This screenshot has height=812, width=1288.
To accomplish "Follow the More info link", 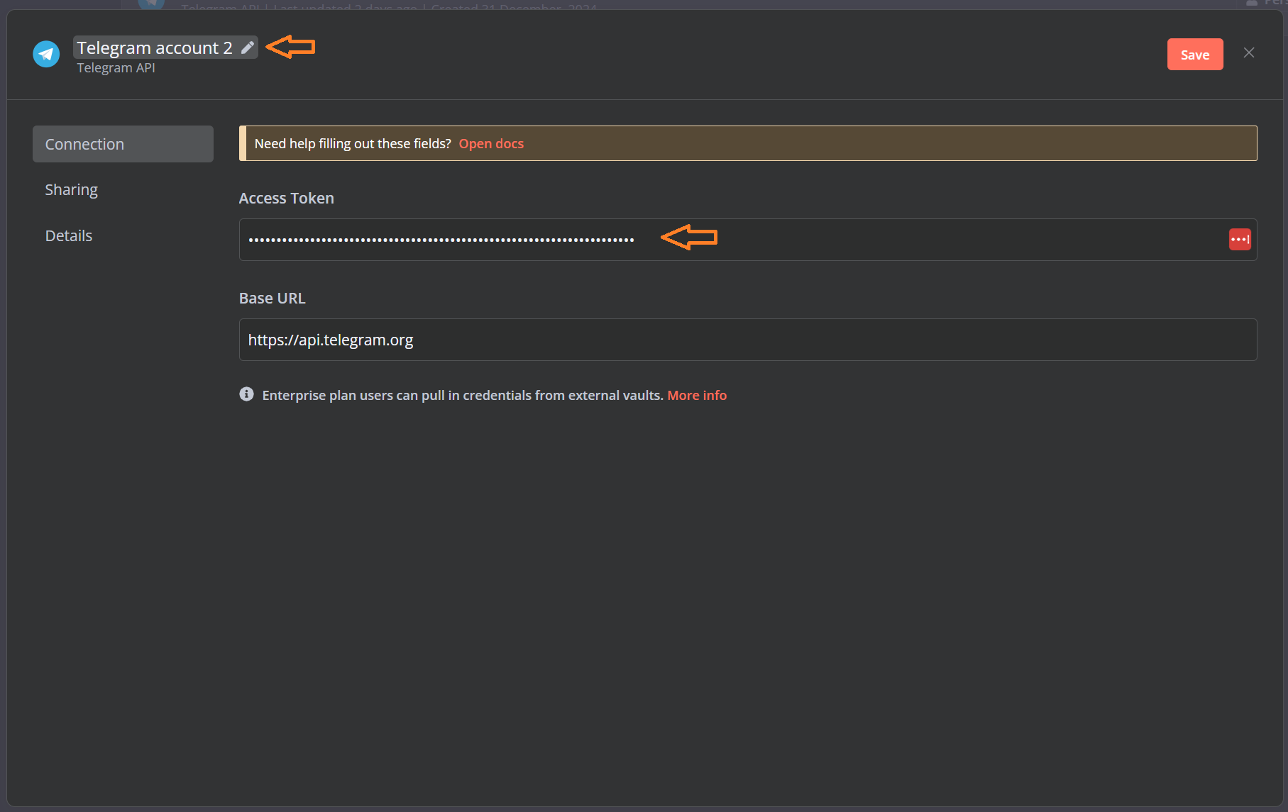I will pyautogui.click(x=697, y=395).
